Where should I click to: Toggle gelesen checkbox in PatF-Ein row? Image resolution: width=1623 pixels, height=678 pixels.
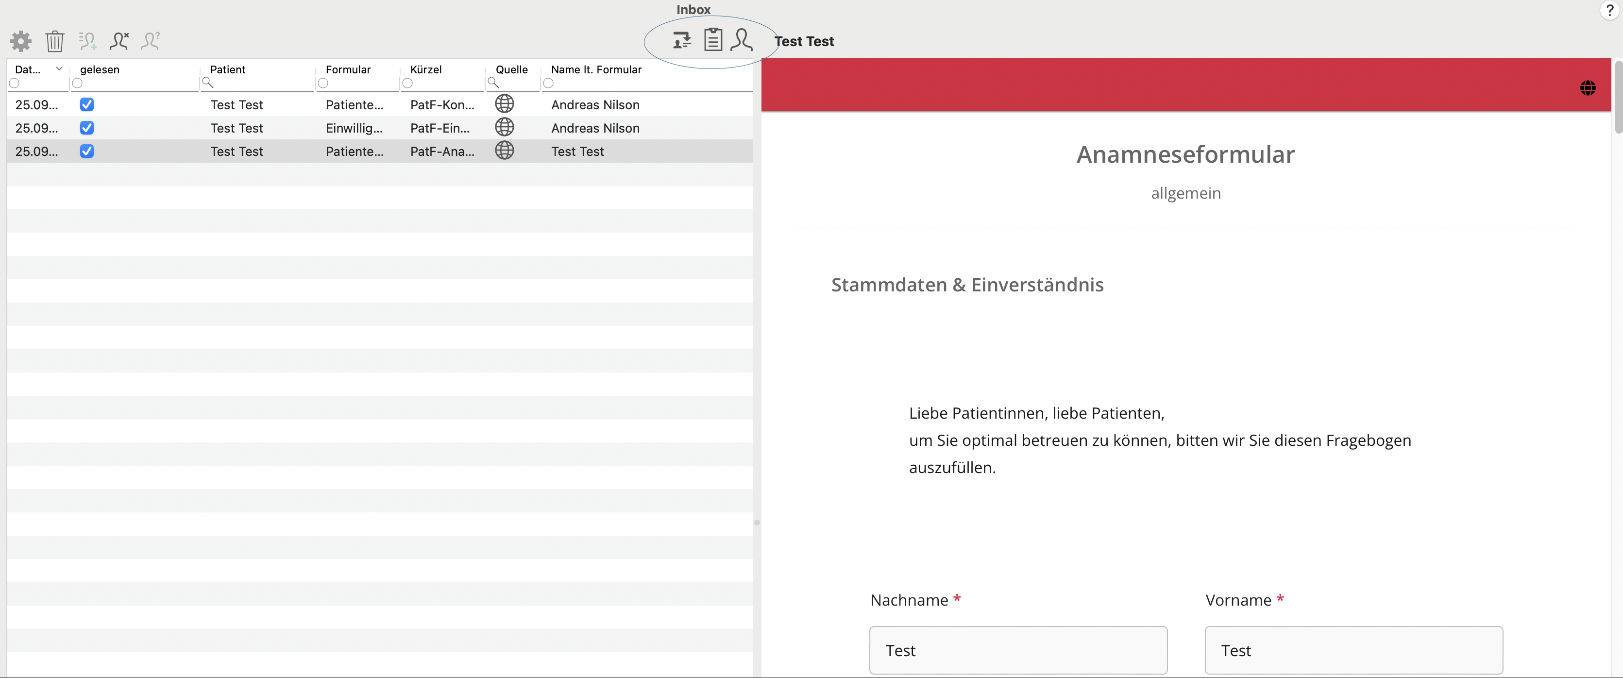point(87,128)
